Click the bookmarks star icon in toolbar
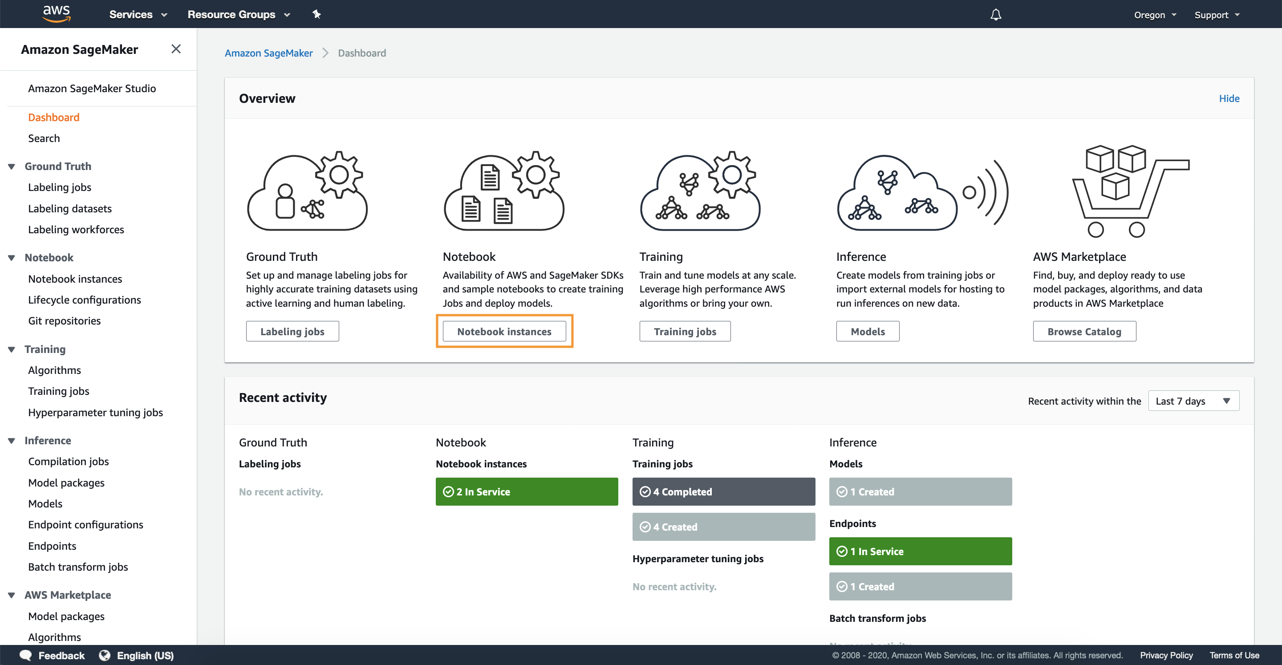Screen dimensions: 1282x665 [x=316, y=13]
